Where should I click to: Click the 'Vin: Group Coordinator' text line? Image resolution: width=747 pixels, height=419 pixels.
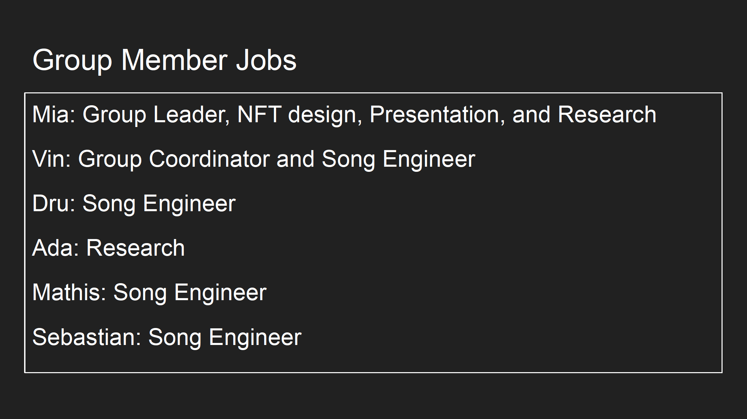pyautogui.click(x=253, y=159)
